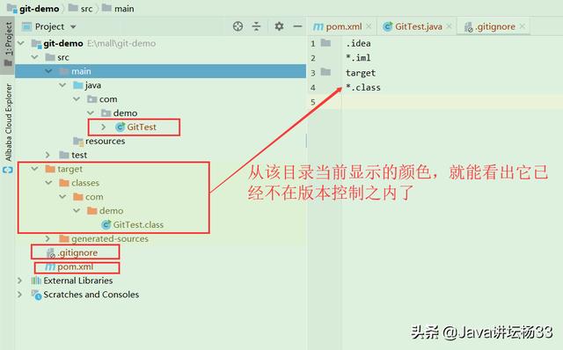Image resolution: width=563 pixels, height=350 pixels.
Task: Expand the test folder
Action: (x=48, y=155)
